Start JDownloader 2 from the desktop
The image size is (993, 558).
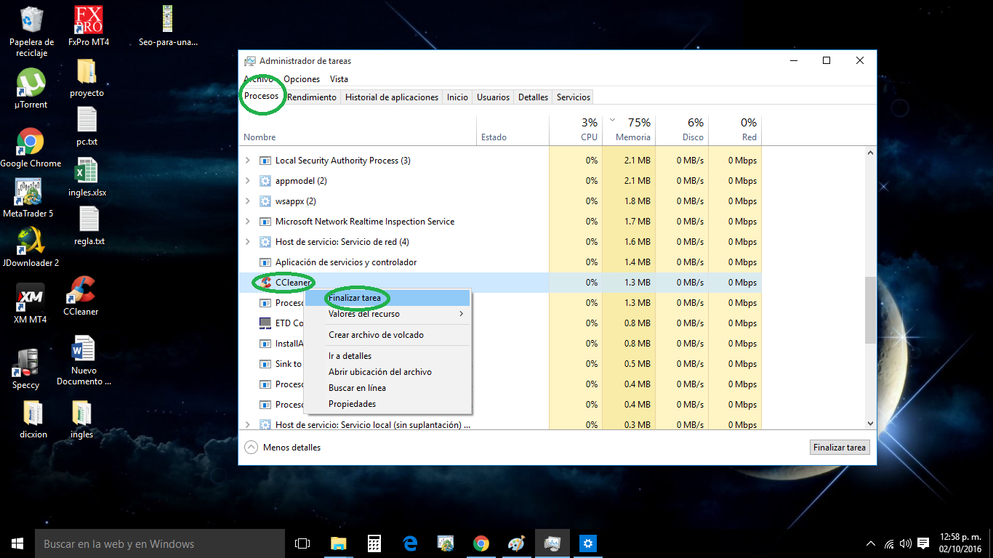tap(30, 240)
